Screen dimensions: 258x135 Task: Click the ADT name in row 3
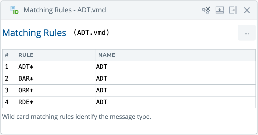(x=102, y=90)
